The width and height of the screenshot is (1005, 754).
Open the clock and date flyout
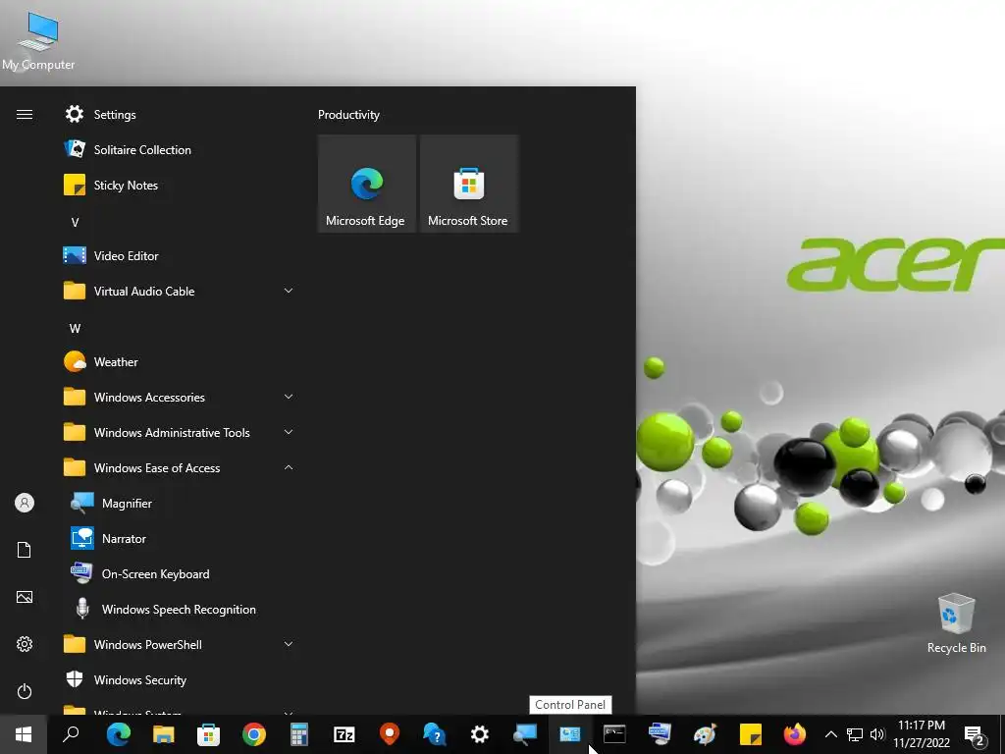tap(922, 734)
